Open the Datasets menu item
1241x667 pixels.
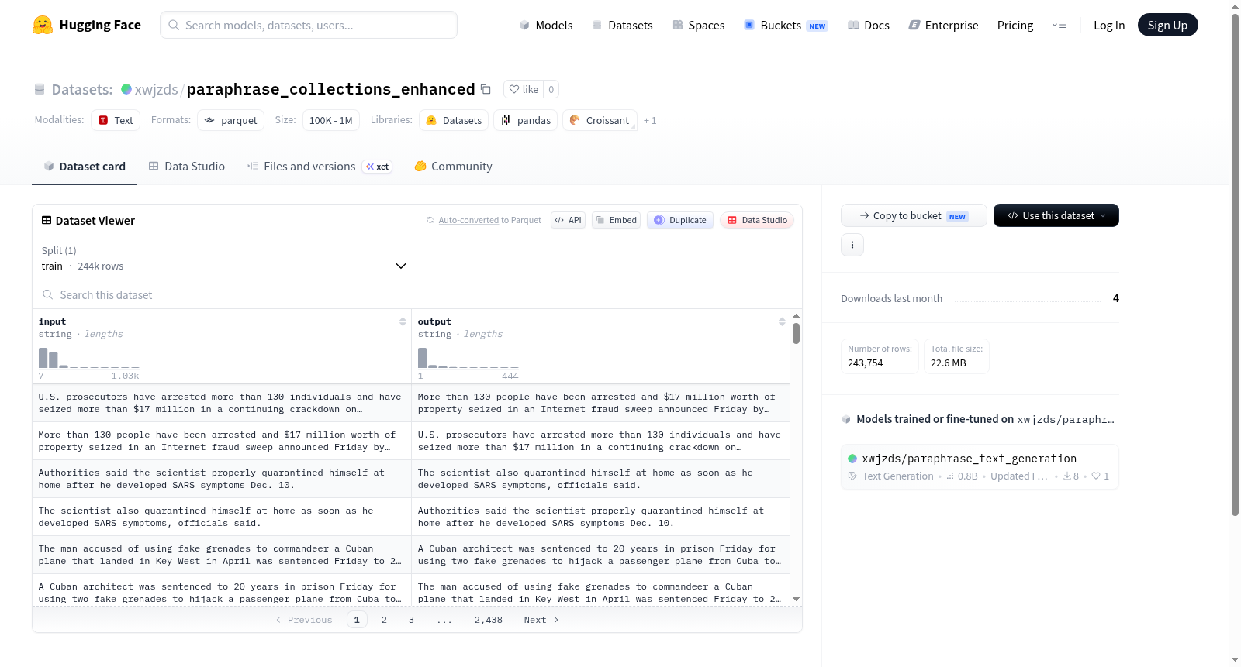pyautogui.click(x=623, y=25)
